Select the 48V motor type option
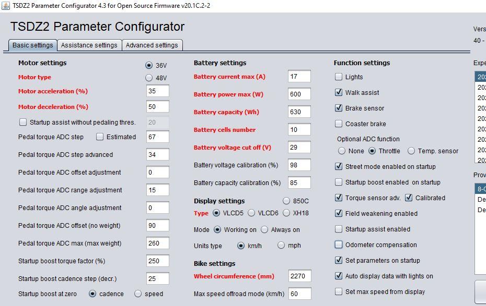 tap(149, 78)
